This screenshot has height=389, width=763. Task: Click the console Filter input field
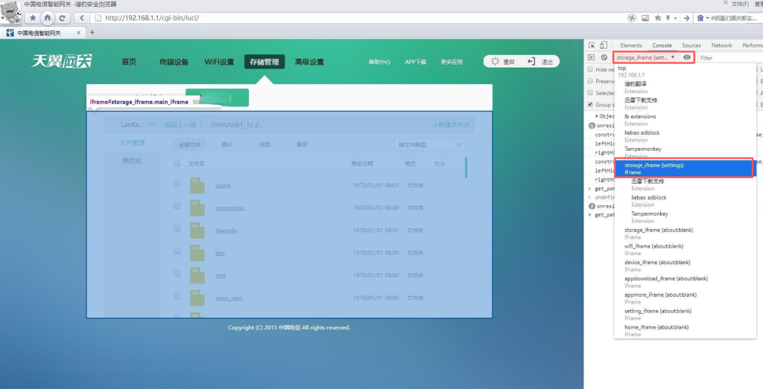[x=726, y=57]
